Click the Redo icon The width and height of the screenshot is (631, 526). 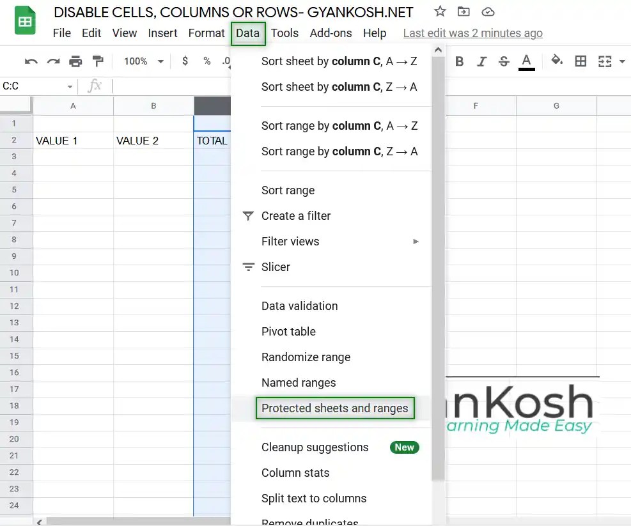53,61
